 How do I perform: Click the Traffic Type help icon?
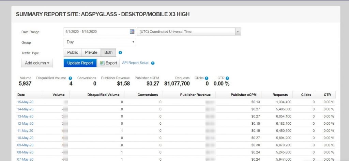(x=120, y=53)
